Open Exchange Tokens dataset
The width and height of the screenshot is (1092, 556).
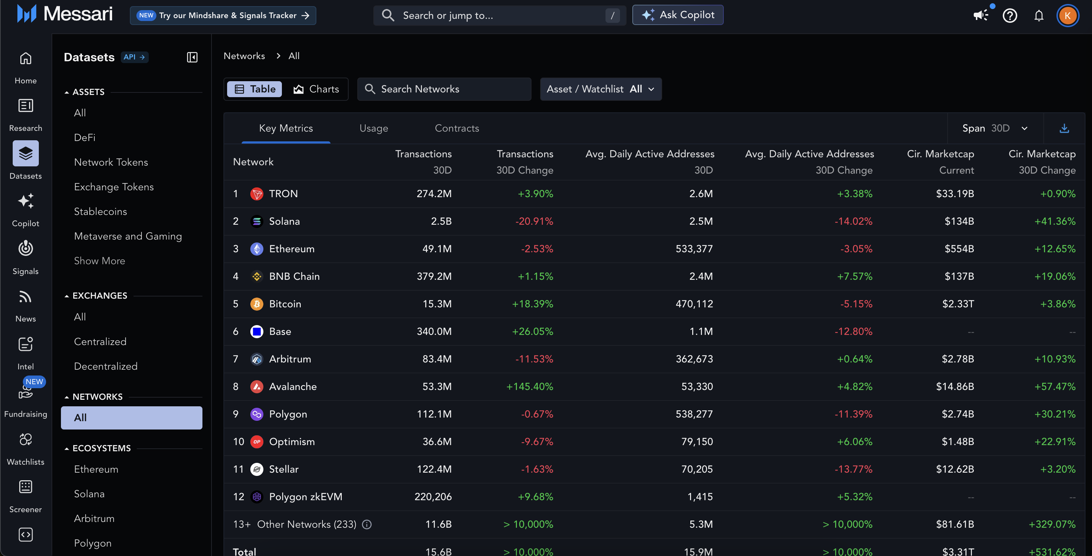(114, 187)
